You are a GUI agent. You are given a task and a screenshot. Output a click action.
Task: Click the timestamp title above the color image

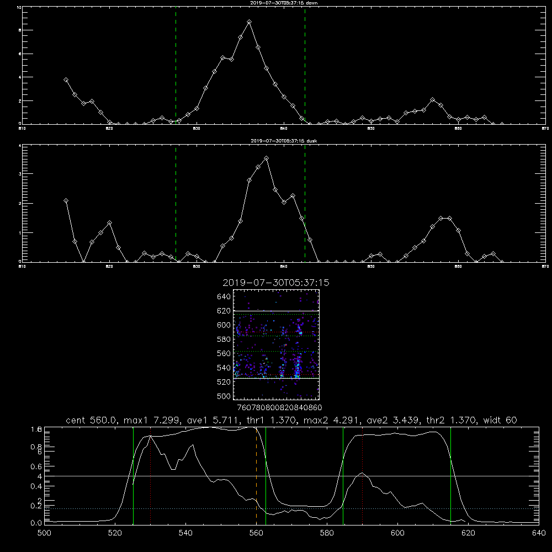click(x=276, y=283)
